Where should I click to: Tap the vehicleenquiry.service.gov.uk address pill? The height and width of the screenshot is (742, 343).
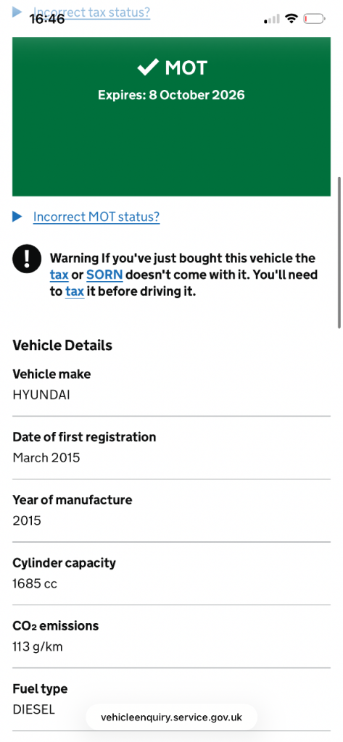coord(171,717)
